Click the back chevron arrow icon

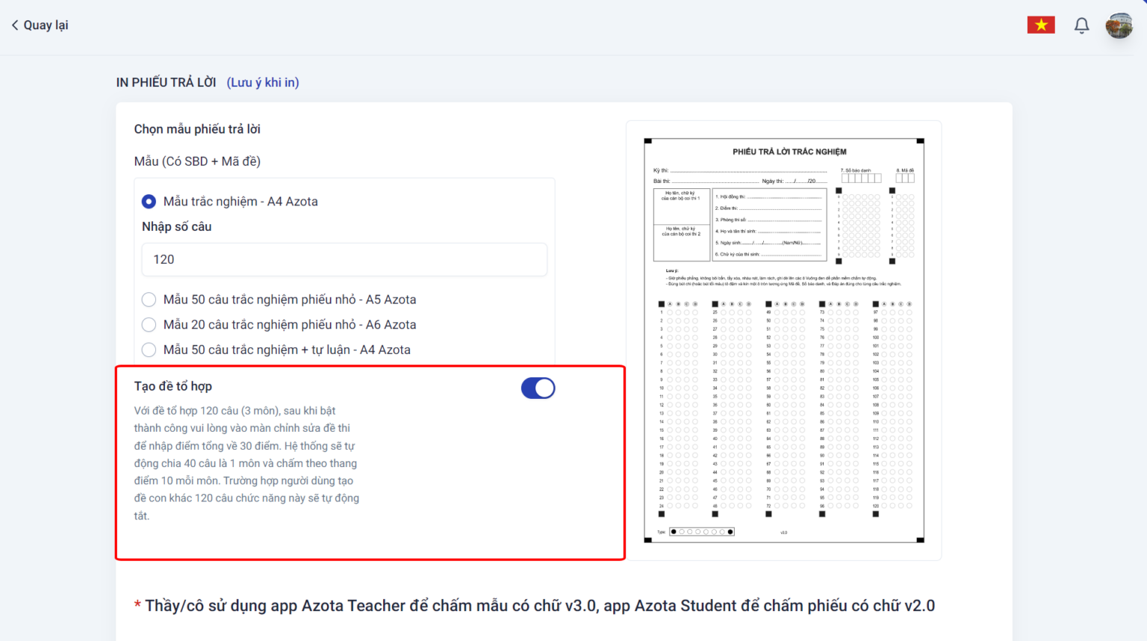click(15, 25)
